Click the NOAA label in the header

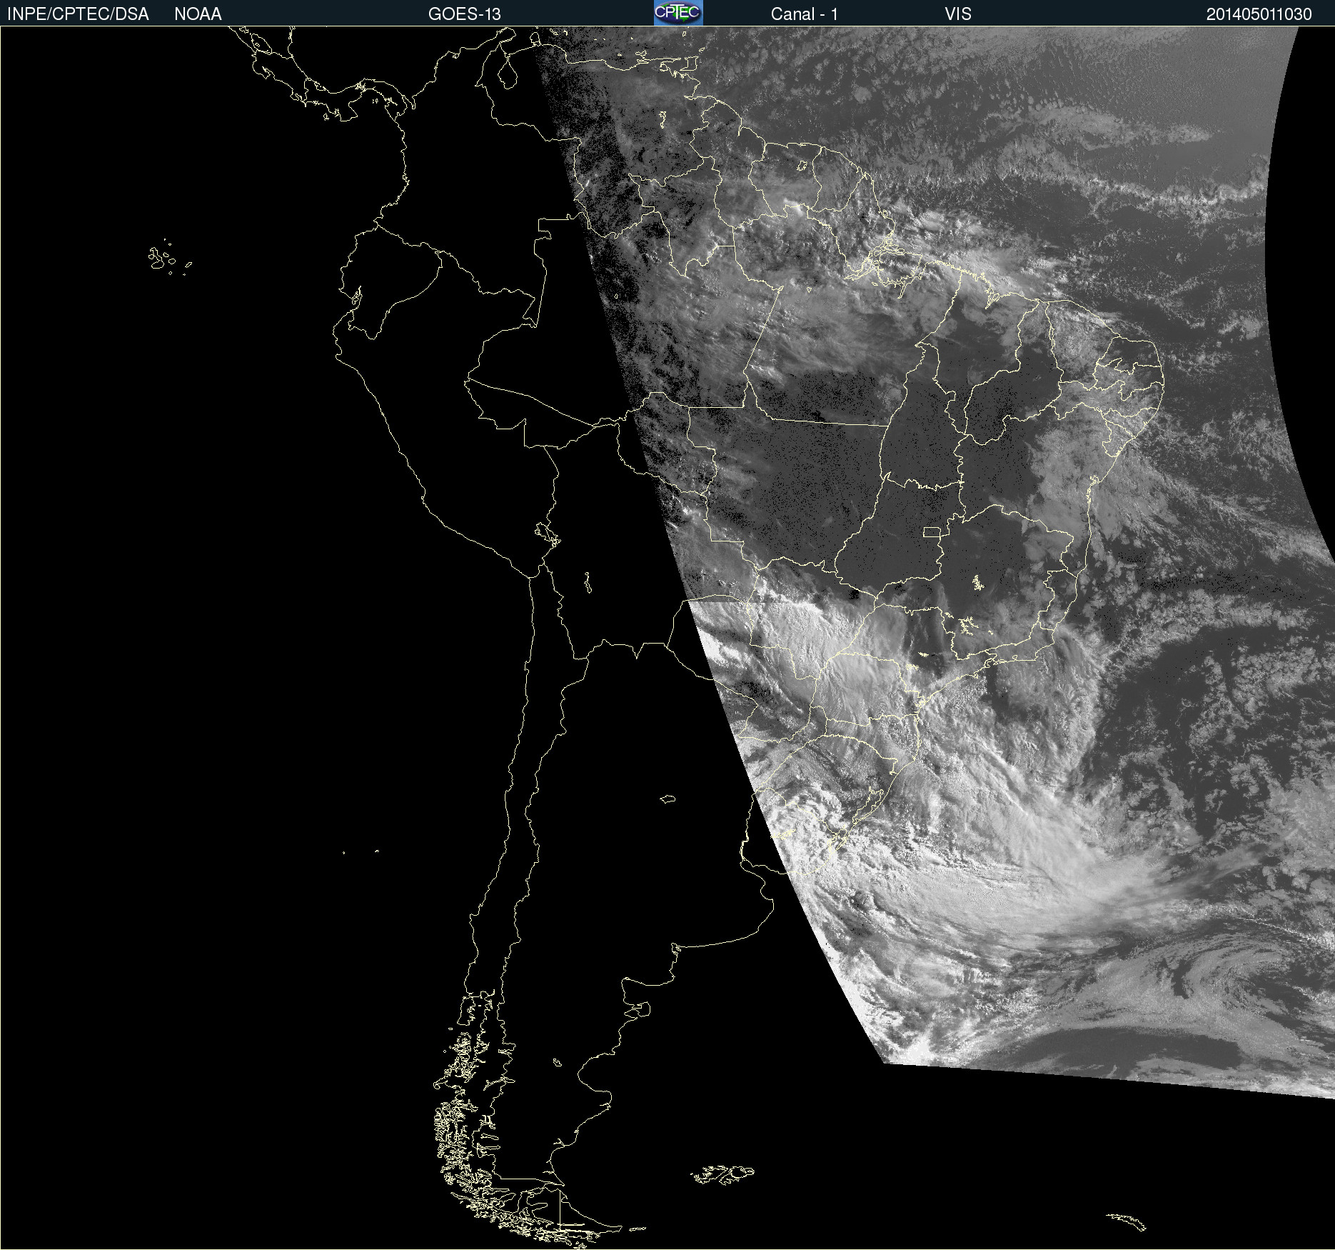(198, 14)
